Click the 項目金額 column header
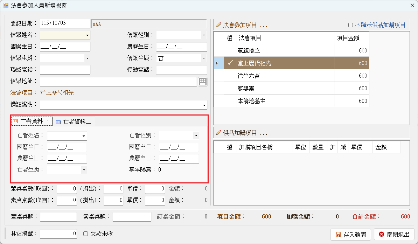The width and height of the screenshot is (418, 244). (x=351, y=38)
